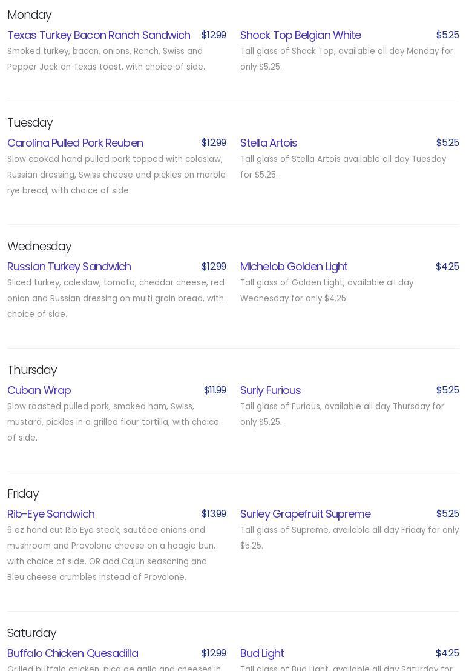The image size is (466, 671).
Task: Click the Monday section heading
Action: click(x=30, y=15)
